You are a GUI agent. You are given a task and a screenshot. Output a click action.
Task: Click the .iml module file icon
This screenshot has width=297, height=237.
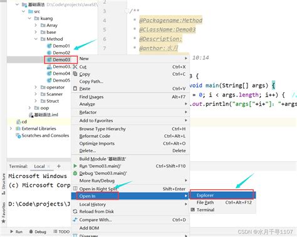click(x=31, y=115)
